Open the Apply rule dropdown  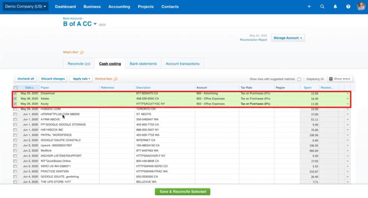(x=81, y=79)
